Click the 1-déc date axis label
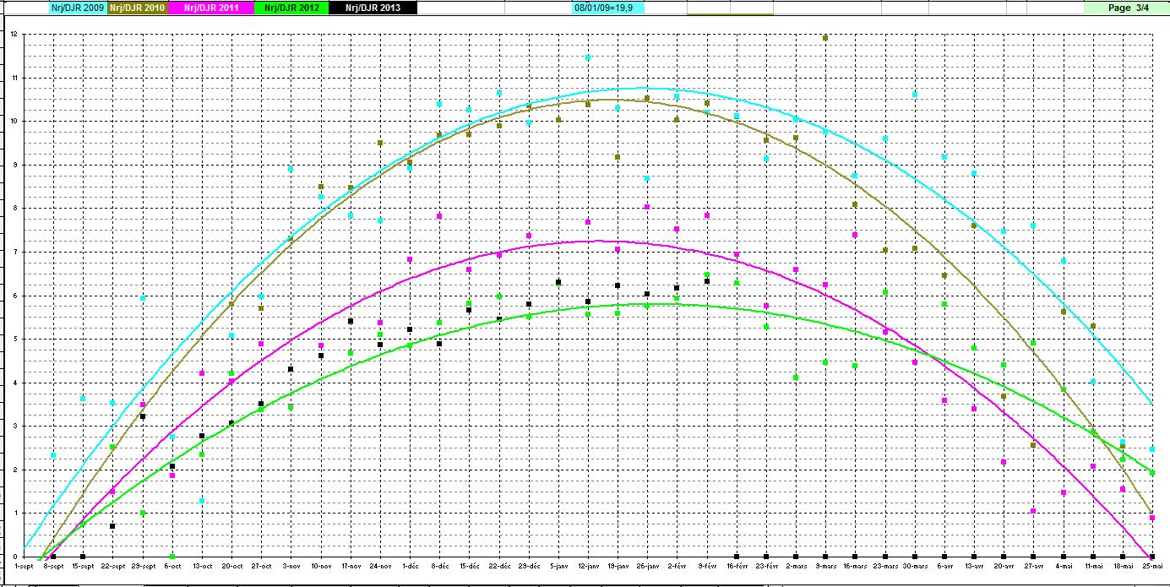This screenshot has height=587, width=1170. click(411, 565)
